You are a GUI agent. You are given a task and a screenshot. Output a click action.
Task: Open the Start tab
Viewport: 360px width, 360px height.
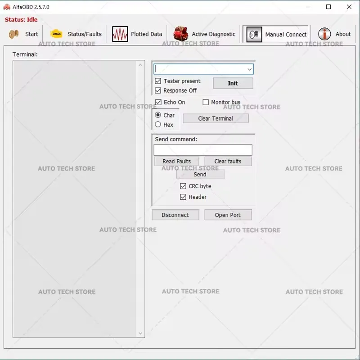point(23,34)
